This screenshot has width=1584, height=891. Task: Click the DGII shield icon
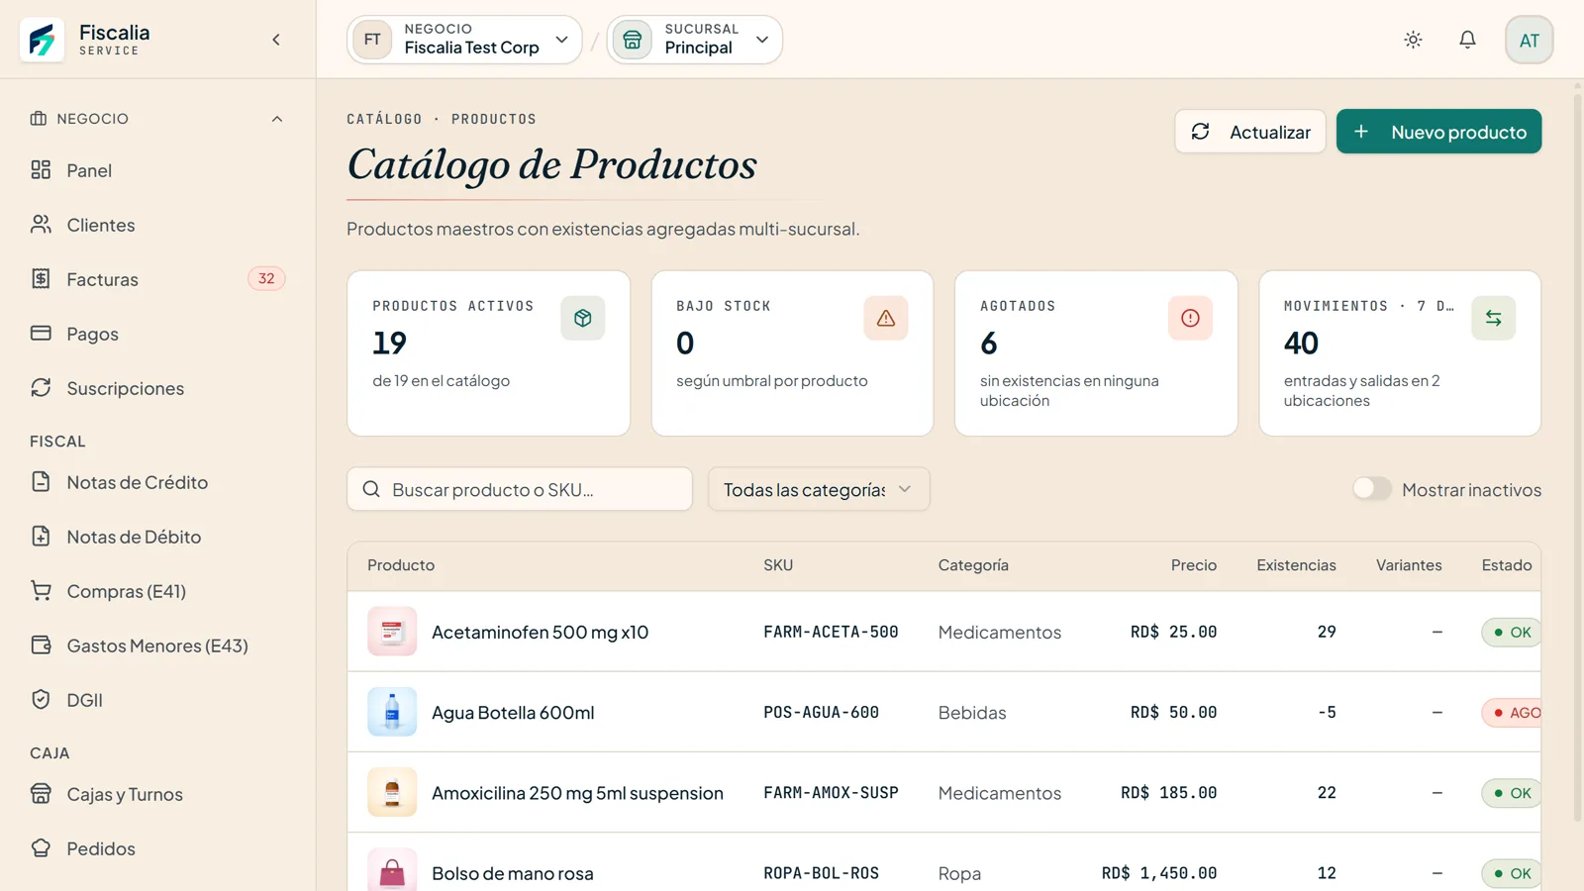pyautogui.click(x=41, y=700)
